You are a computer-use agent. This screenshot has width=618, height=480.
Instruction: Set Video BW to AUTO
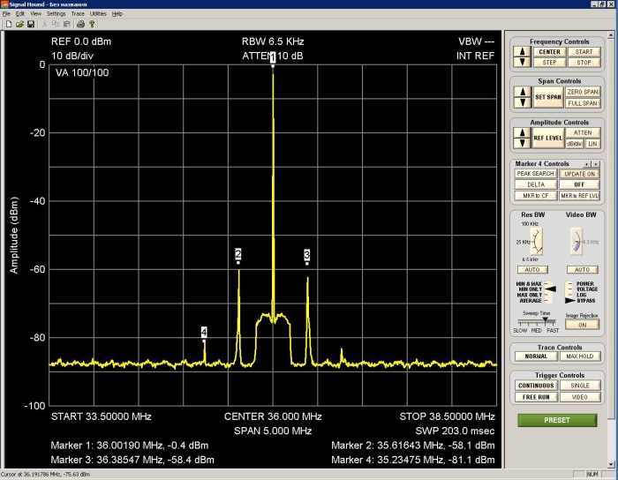pos(582,270)
